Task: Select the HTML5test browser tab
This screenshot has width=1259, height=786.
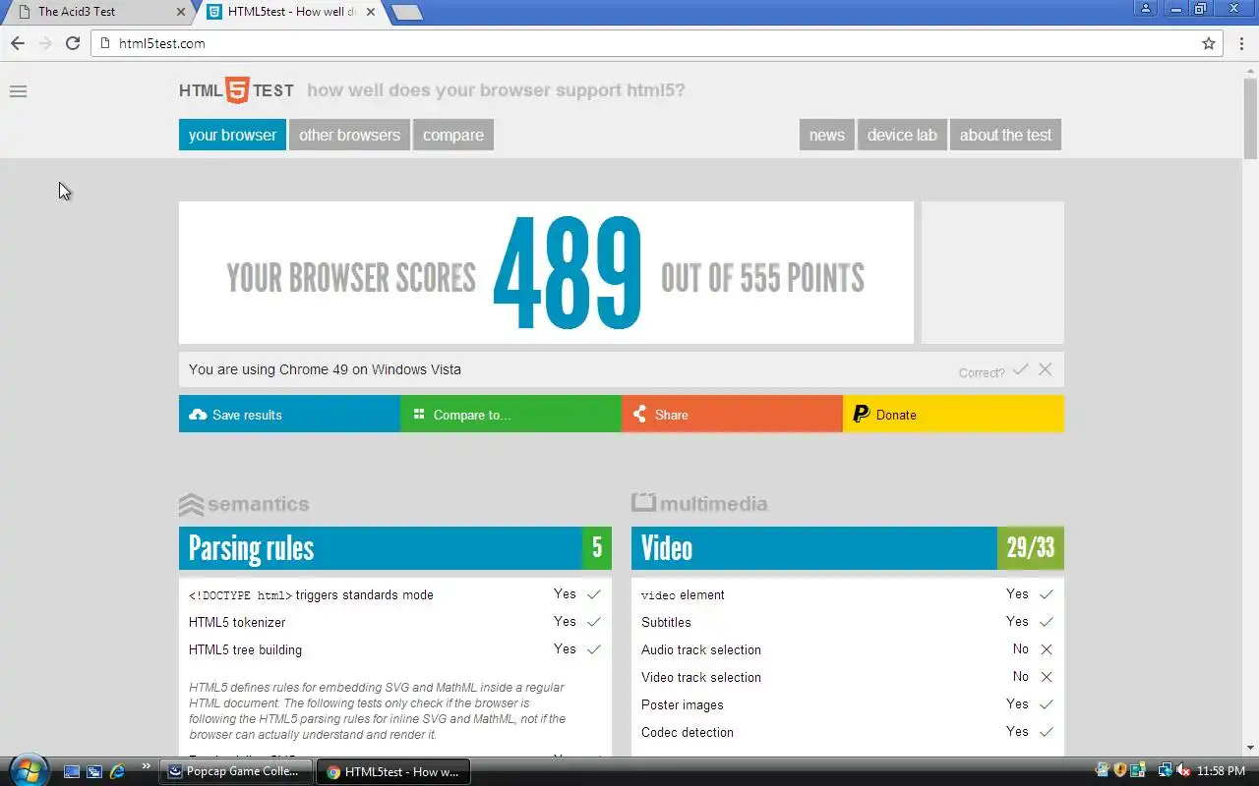Action: 291,12
